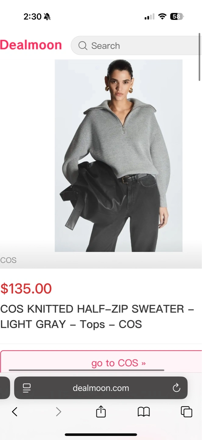Tap the silent bell icon beside the time

[47, 16]
